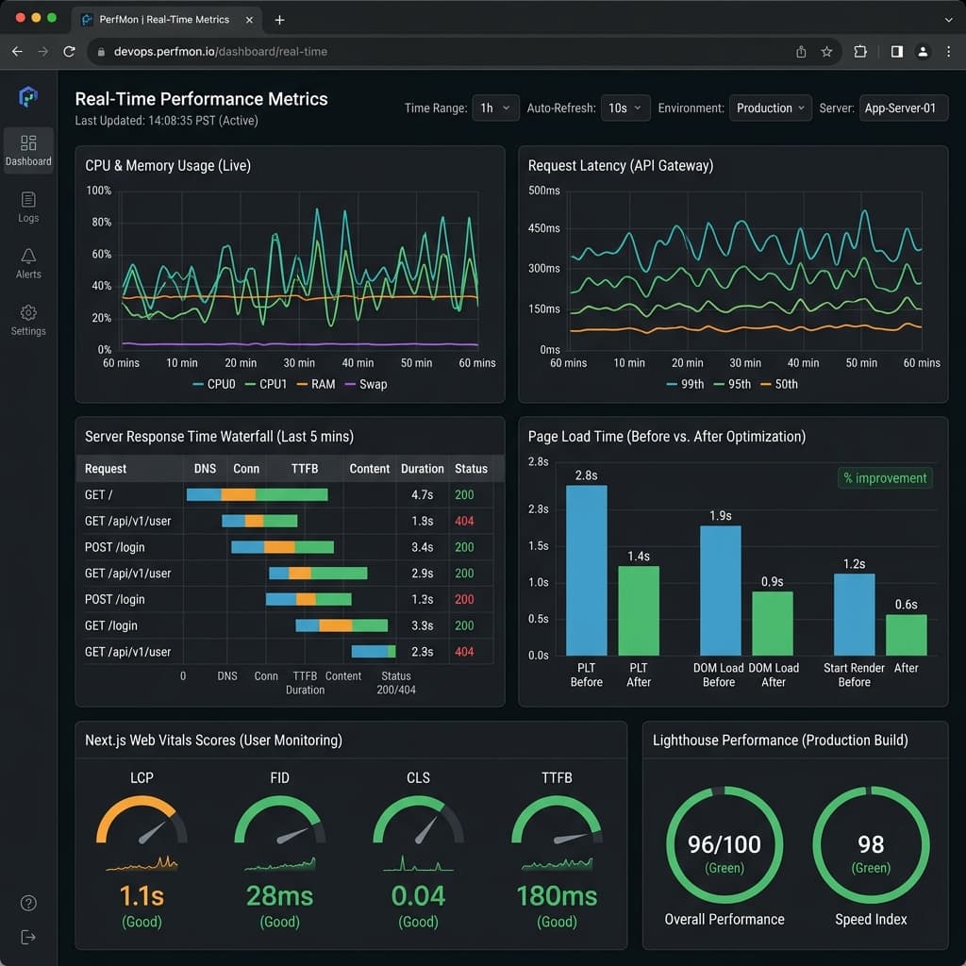Select the PerfMon Real-Time Metrics tab
Screen dimensions: 966x966
click(x=166, y=20)
